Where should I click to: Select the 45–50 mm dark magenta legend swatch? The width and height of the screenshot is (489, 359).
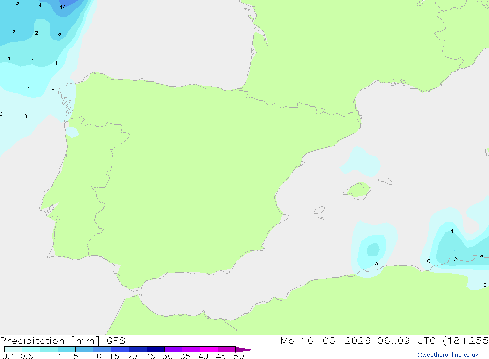pyautogui.click(x=226, y=349)
